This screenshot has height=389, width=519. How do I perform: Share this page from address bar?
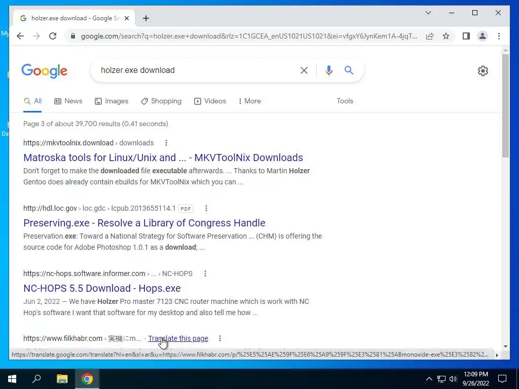430,36
